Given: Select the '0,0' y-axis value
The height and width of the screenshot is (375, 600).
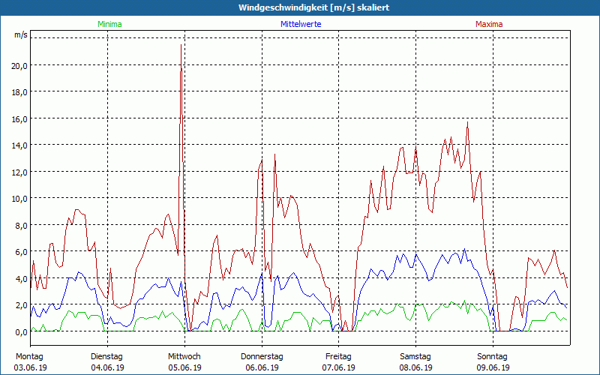Looking at the screenshot, I should point(22,332).
